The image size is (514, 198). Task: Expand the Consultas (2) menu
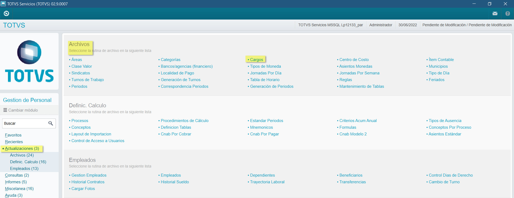pyautogui.click(x=17, y=175)
